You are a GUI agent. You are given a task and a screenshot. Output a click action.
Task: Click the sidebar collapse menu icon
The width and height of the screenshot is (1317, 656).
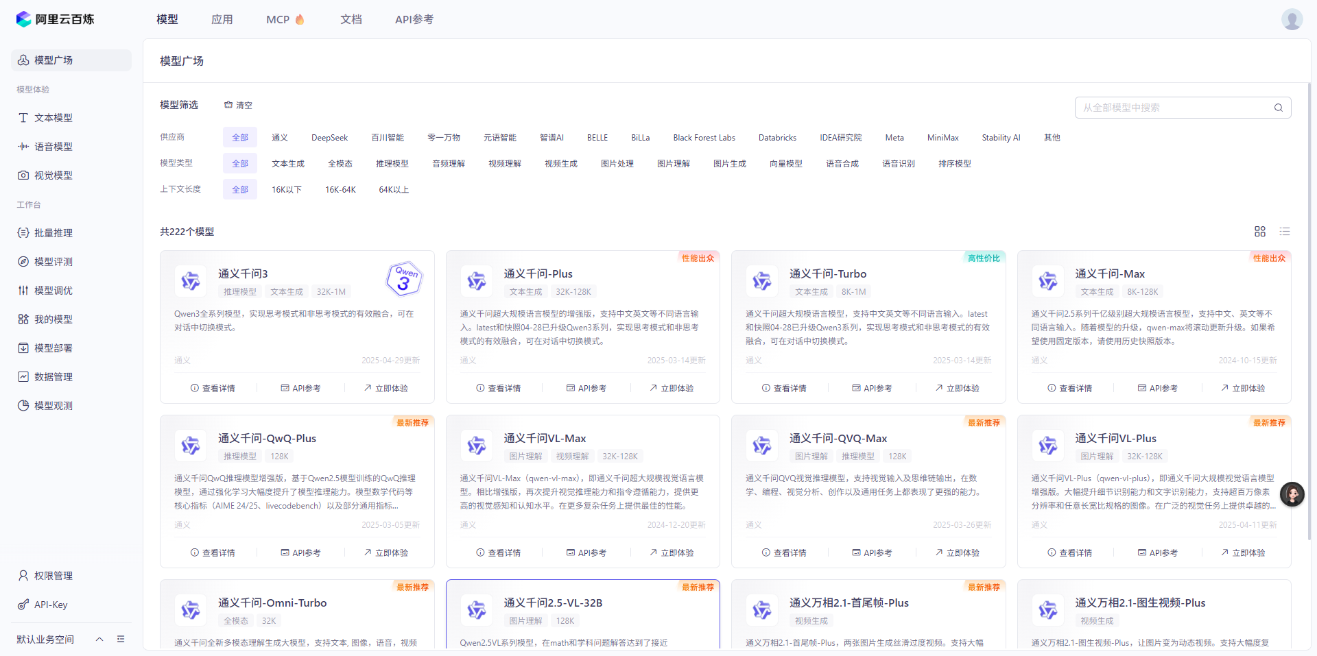coord(121,639)
